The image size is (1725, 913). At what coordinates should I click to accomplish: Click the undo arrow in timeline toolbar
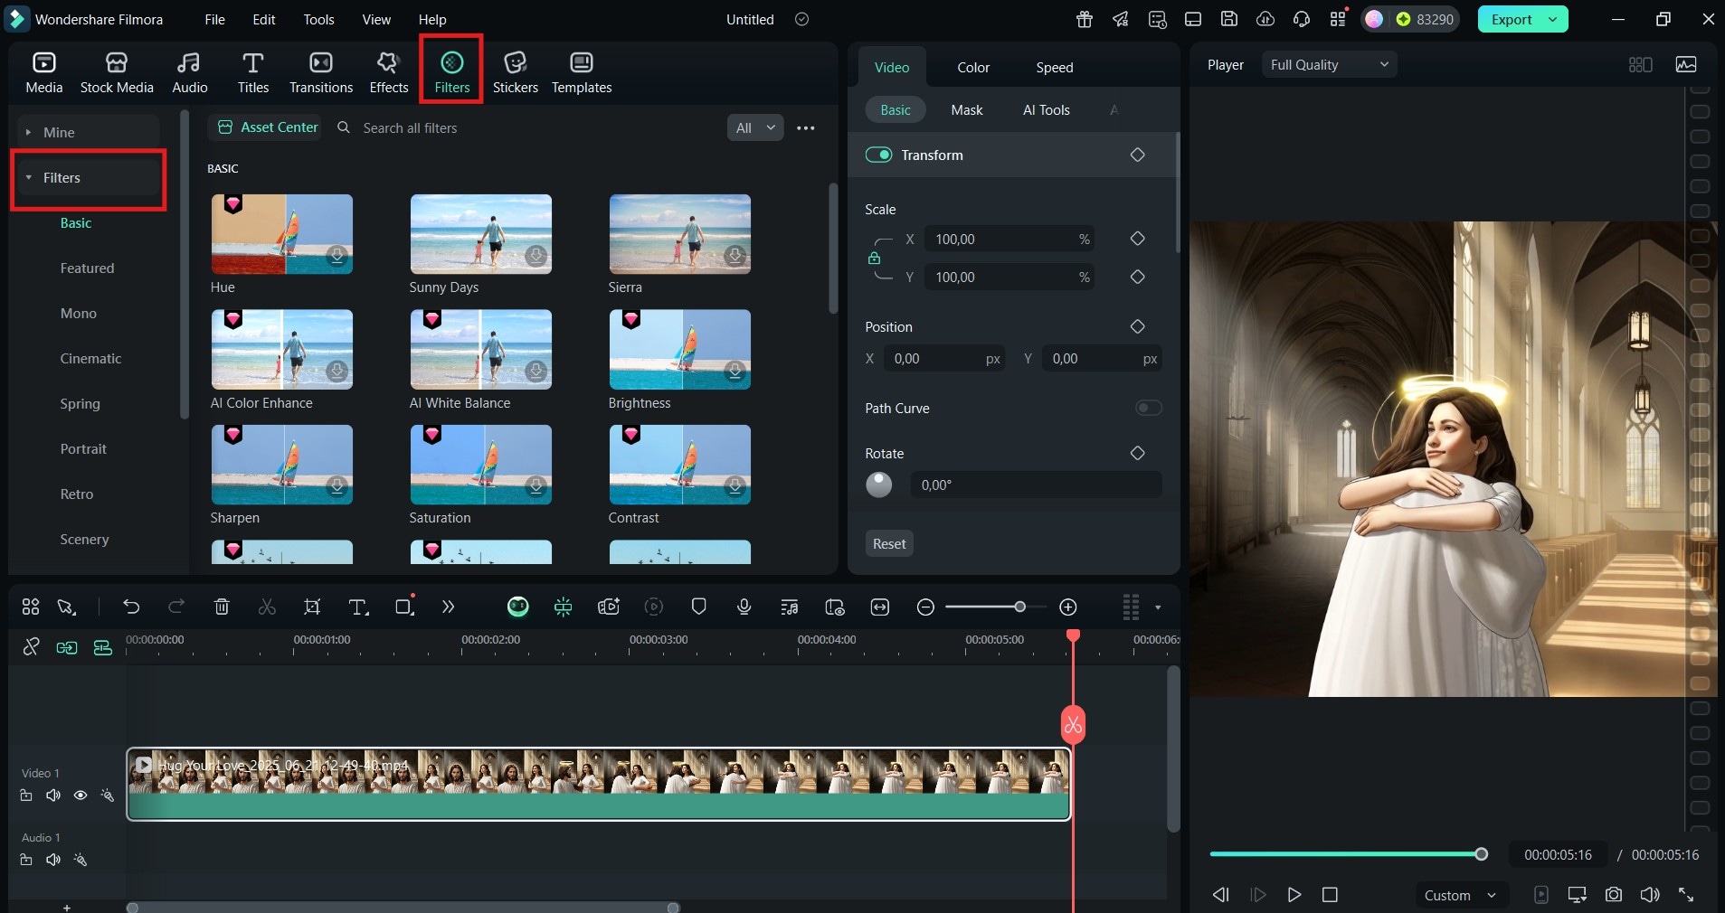click(x=131, y=607)
